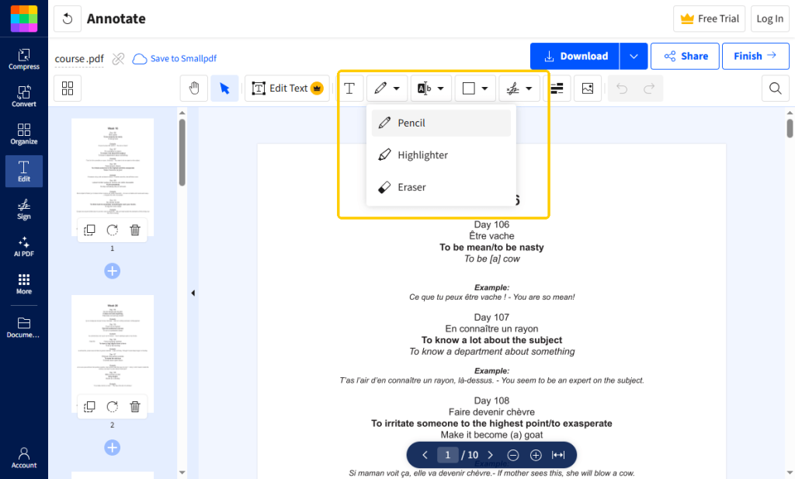Add a page after page 2
795x479 pixels.
pyautogui.click(x=112, y=448)
